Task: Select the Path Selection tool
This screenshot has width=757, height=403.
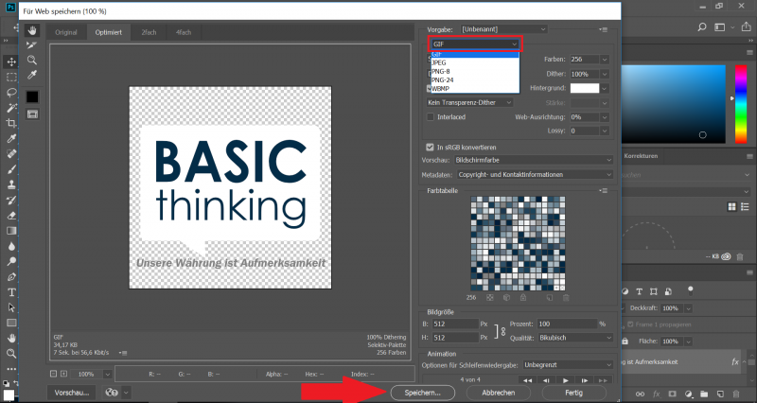Action: [11, 307]
